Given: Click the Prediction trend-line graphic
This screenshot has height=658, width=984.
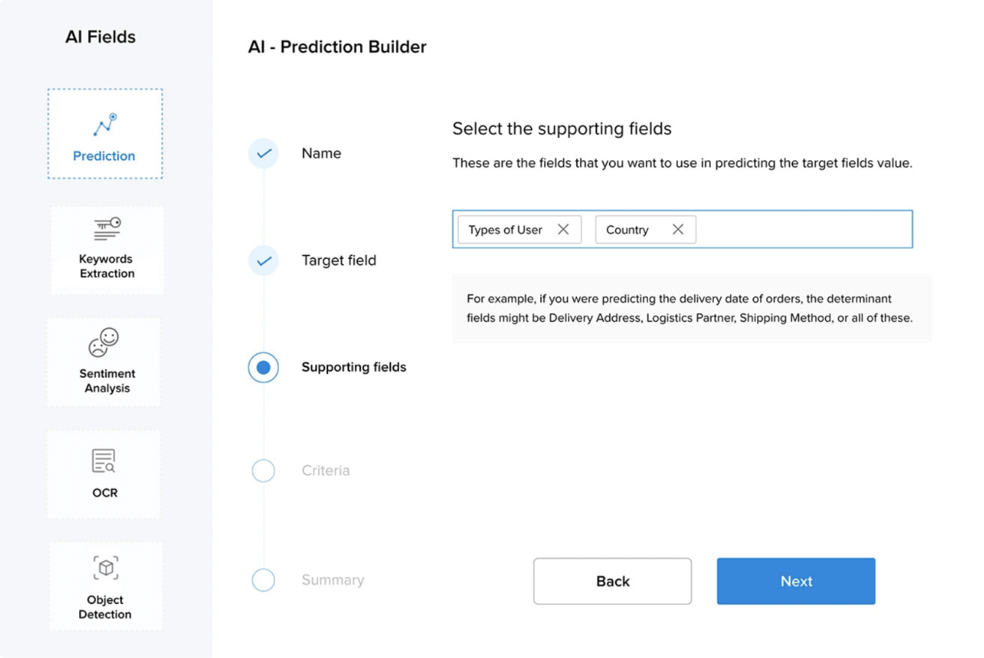Looking at the screenshot, I should tap(104, 125).
